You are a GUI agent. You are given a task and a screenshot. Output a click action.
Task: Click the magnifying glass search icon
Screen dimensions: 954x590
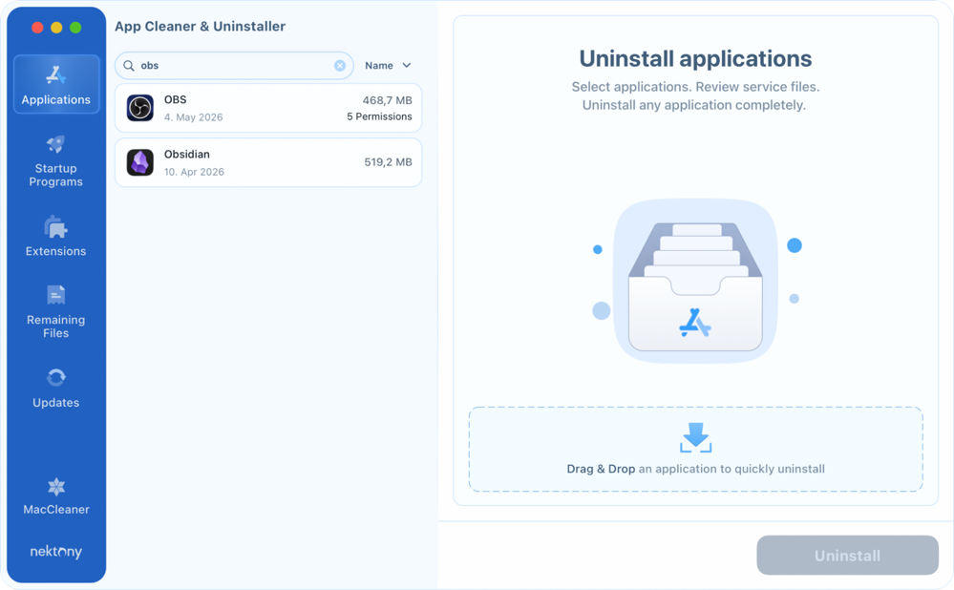pos(128,66)
